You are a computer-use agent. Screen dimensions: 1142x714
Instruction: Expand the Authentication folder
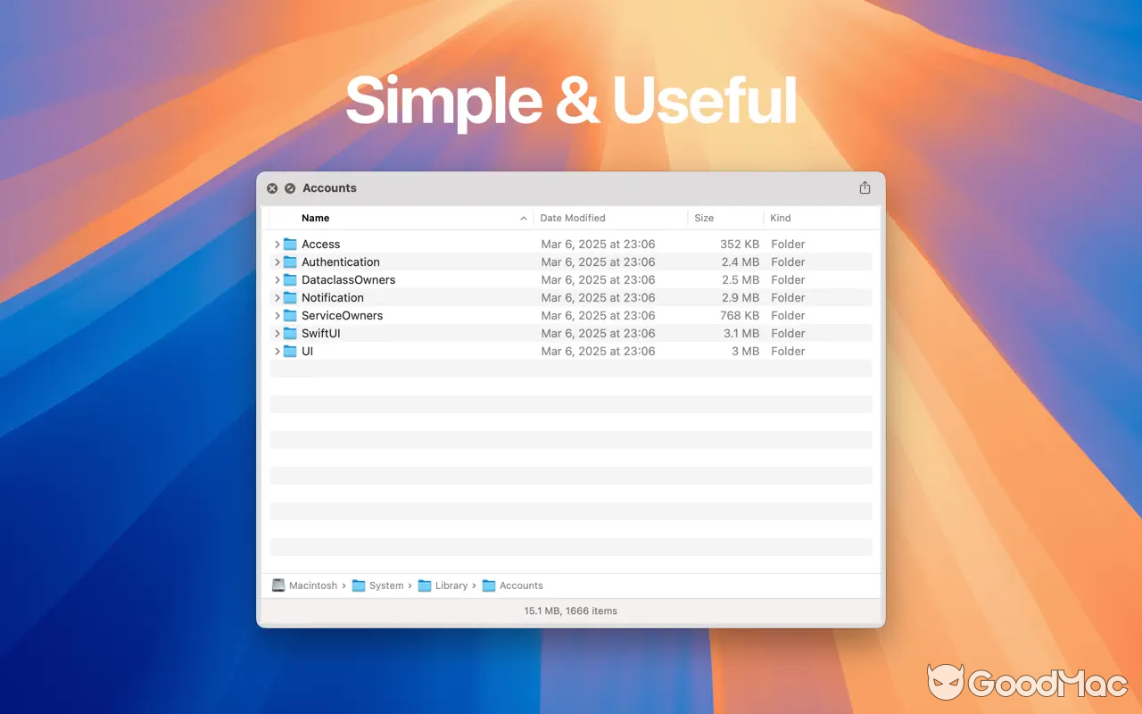point(277,262)
